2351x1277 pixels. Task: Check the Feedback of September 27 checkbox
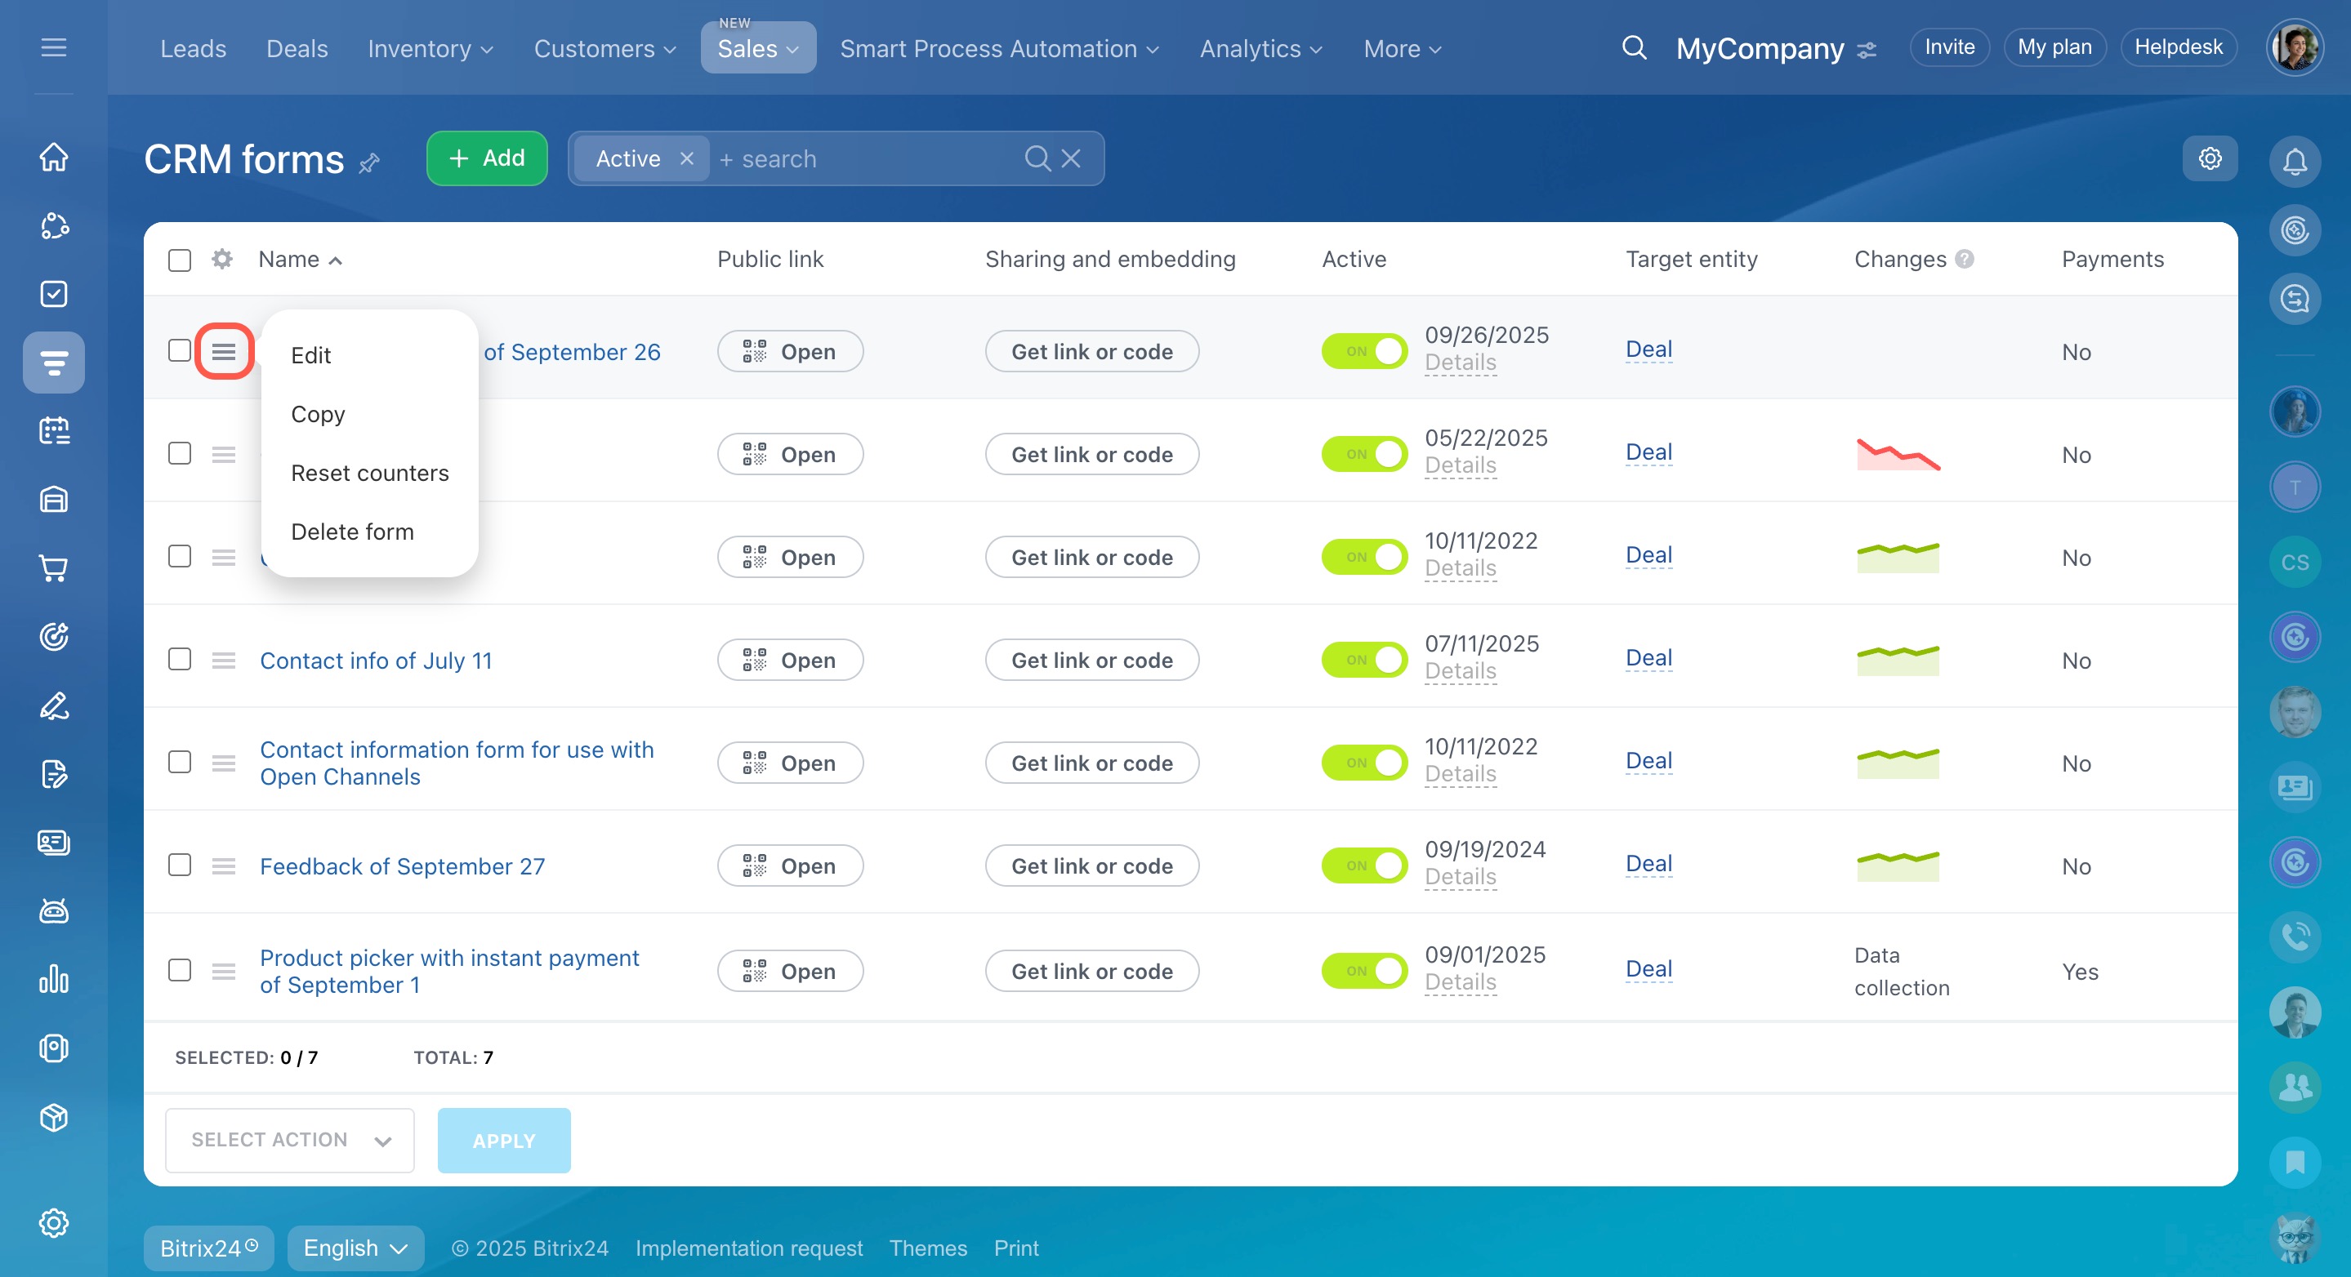pos(180,865)
